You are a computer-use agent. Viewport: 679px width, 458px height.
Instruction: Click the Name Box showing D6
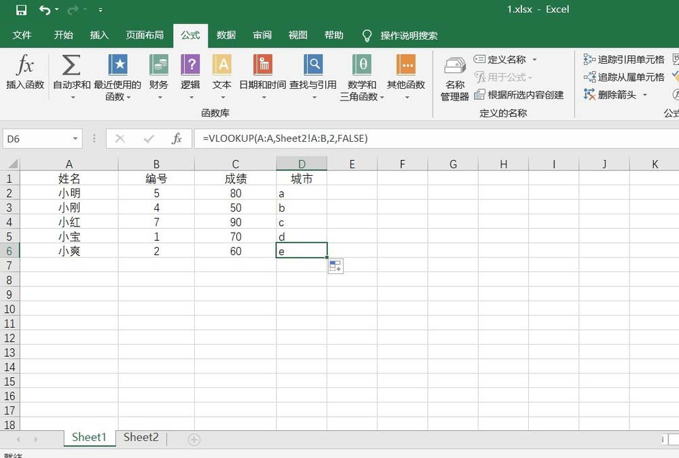pyautogui.click(x=37, y=139)
